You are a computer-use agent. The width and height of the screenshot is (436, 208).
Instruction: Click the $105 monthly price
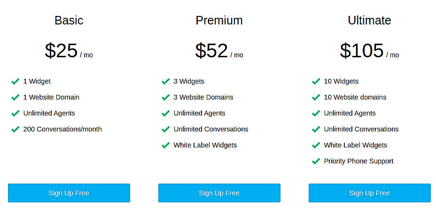[362, 51]
